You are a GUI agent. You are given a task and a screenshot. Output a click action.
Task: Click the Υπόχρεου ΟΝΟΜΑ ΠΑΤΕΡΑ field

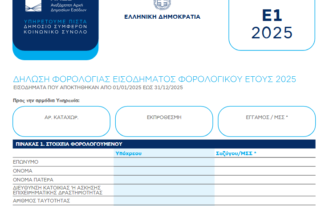click(x=164, y=180)
